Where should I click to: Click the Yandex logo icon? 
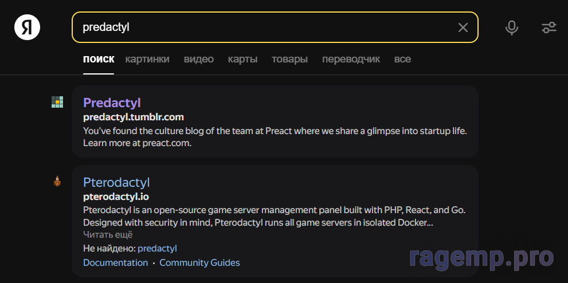(27, 27)
